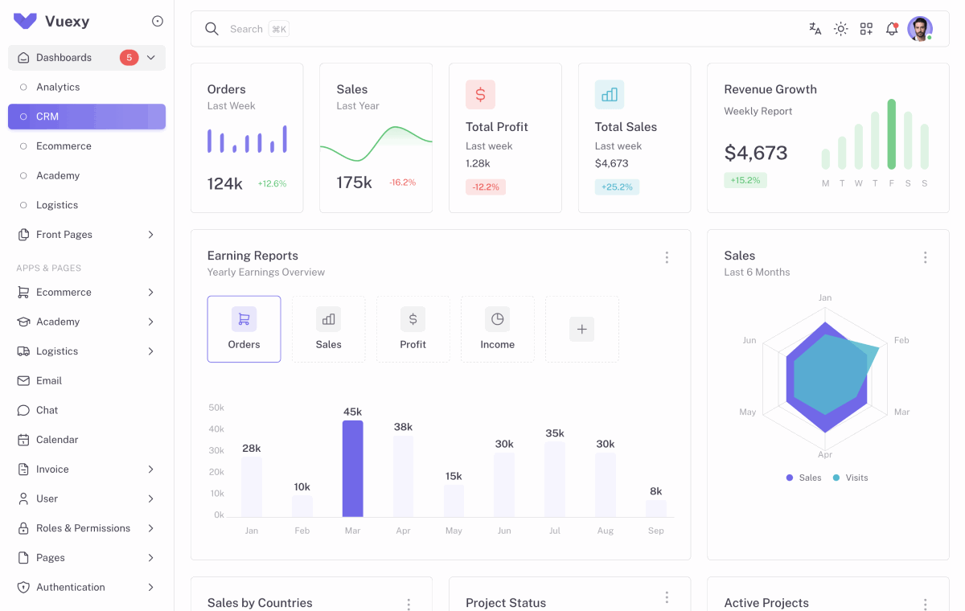Toggle the Visits legend in Sales chart
Viewport: 965px width, 611px height.
coord(850,478)
